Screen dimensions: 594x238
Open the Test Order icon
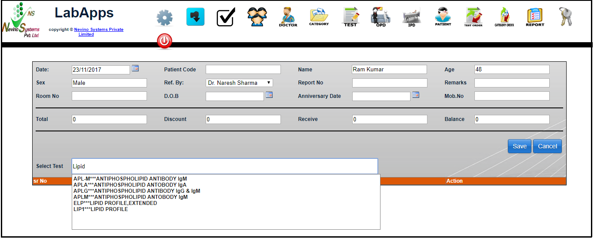coord(473,17)
